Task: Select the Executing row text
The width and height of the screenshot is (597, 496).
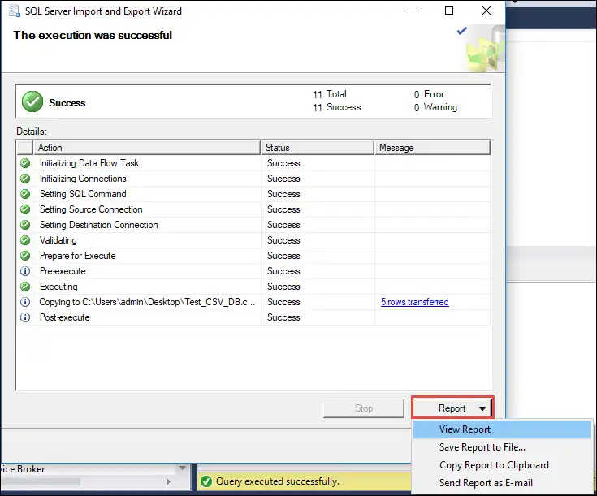Action: click(58, 287)
